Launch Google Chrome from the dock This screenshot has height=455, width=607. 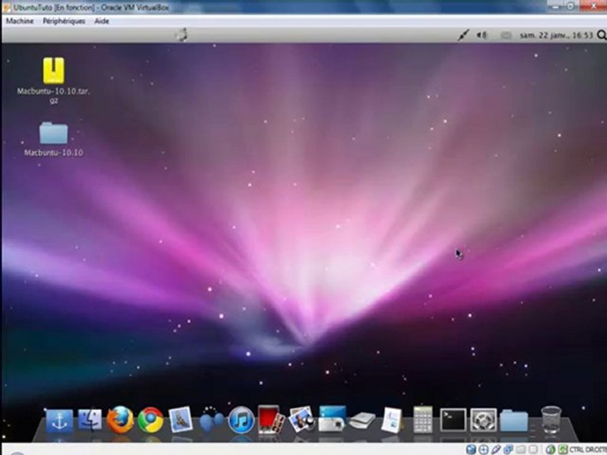pyautogui.click(x=150, y=420)
